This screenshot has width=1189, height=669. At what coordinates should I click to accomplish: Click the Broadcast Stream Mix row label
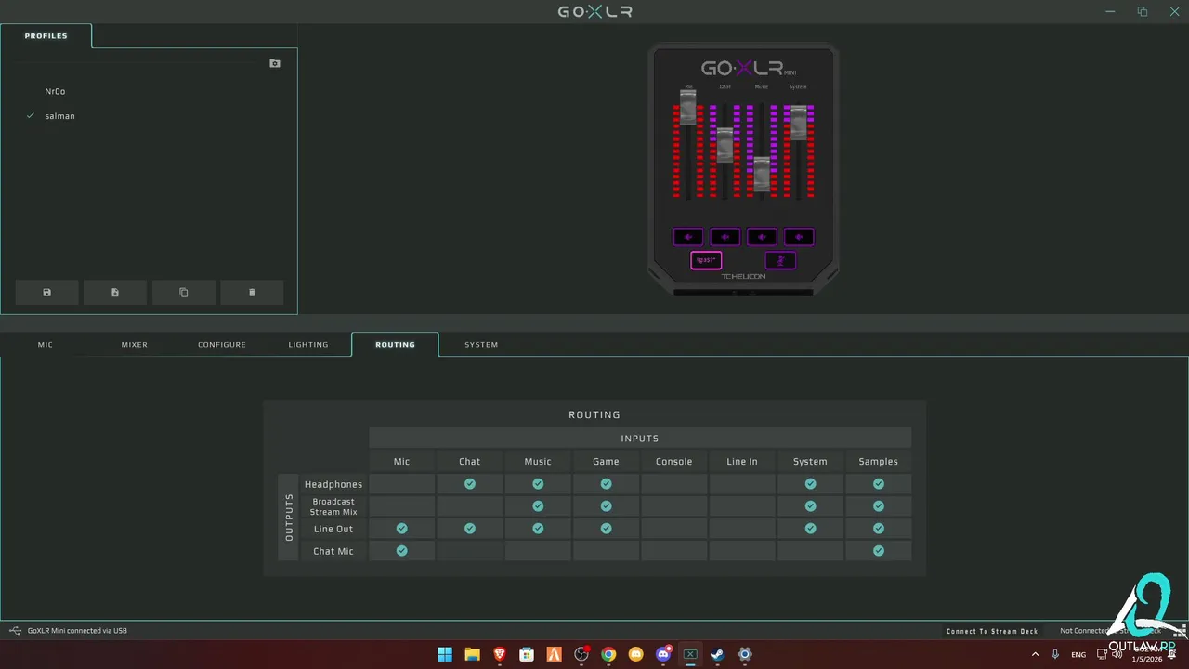(x=333, y=506)
